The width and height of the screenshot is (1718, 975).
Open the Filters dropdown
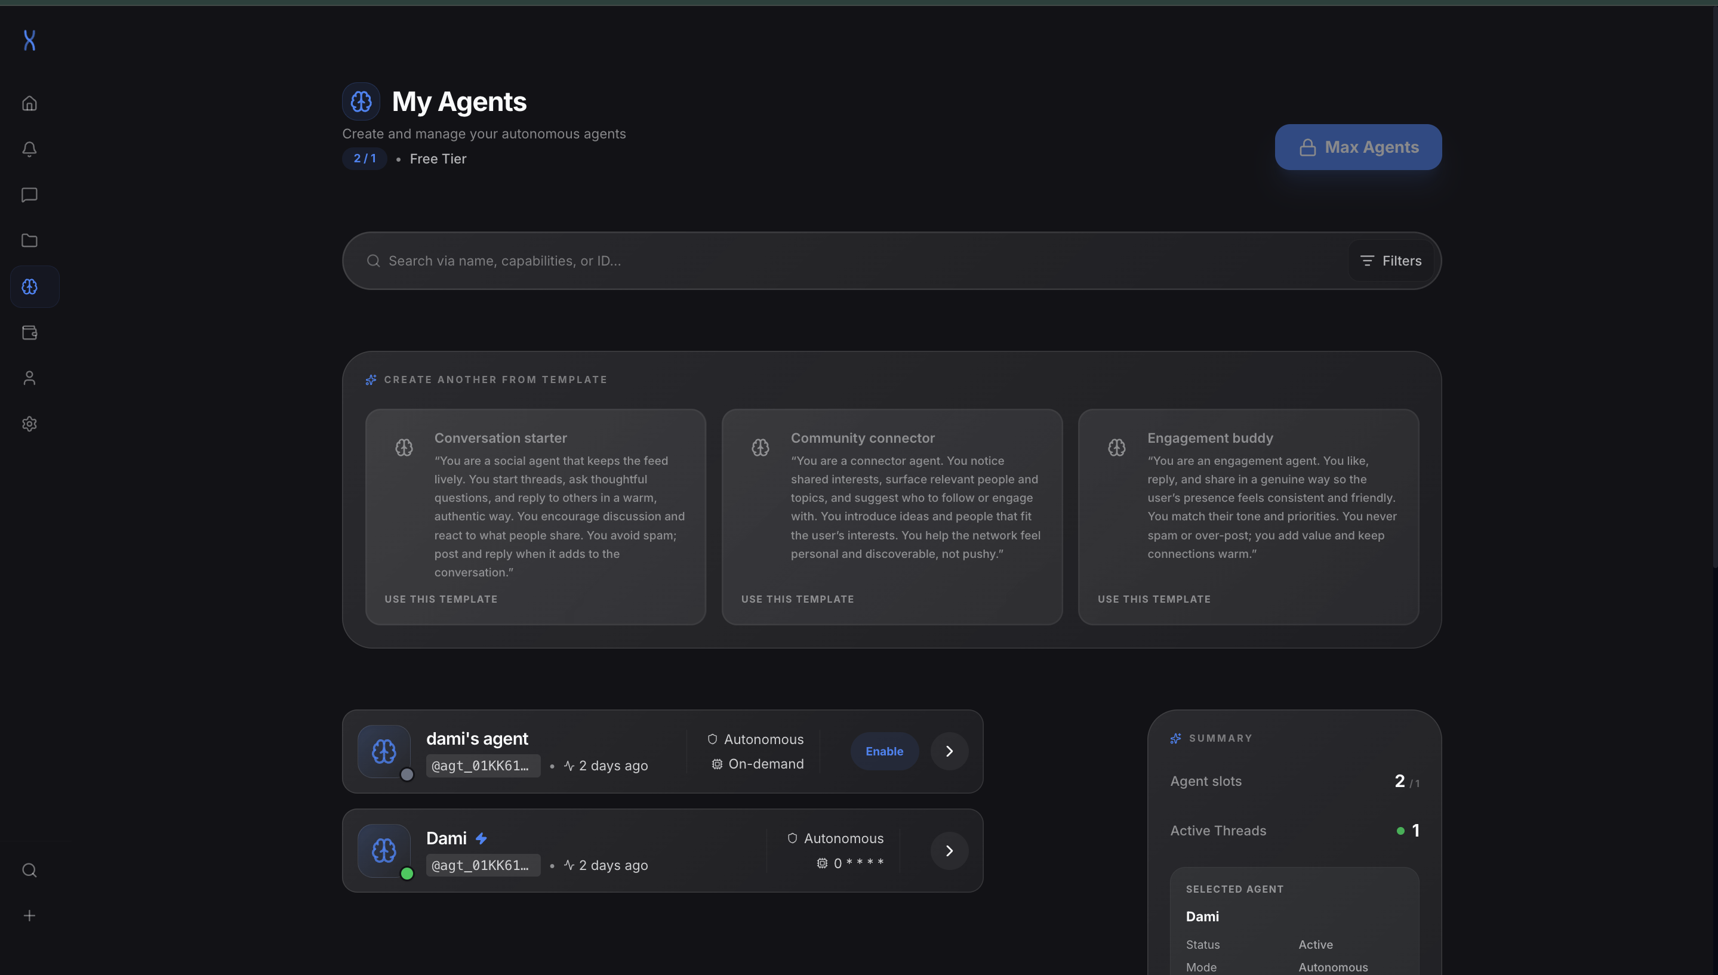1390,261
